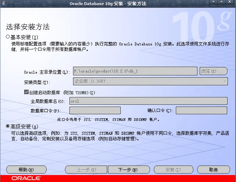Select the 高级安装 radio button
The image size is (236, 182).
8,126
